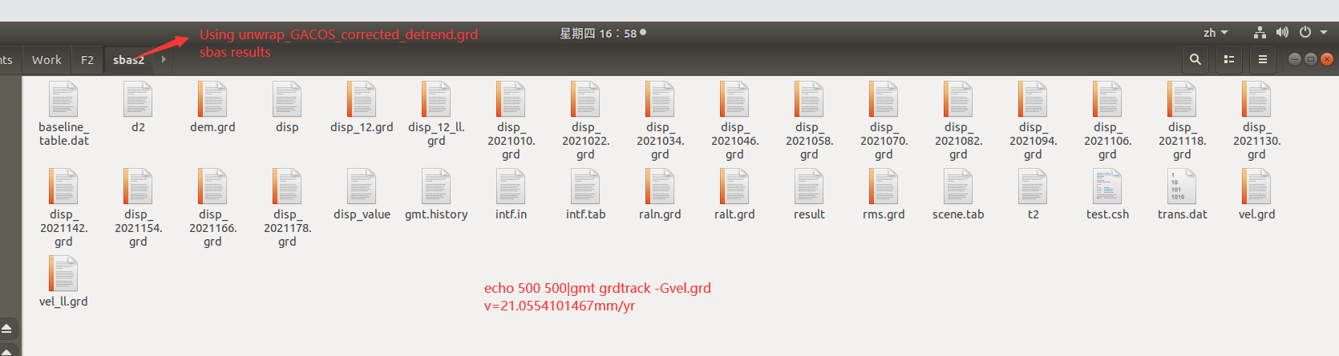Open the hamburger options menu
Screen dimensions: 1339x356
coord(1263,59)
